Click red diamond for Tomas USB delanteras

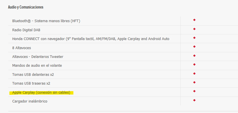194,74
